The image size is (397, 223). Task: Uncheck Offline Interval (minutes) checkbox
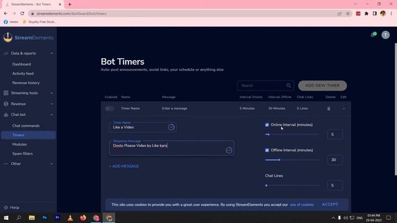pyautogui.click(x=267, y=150)
